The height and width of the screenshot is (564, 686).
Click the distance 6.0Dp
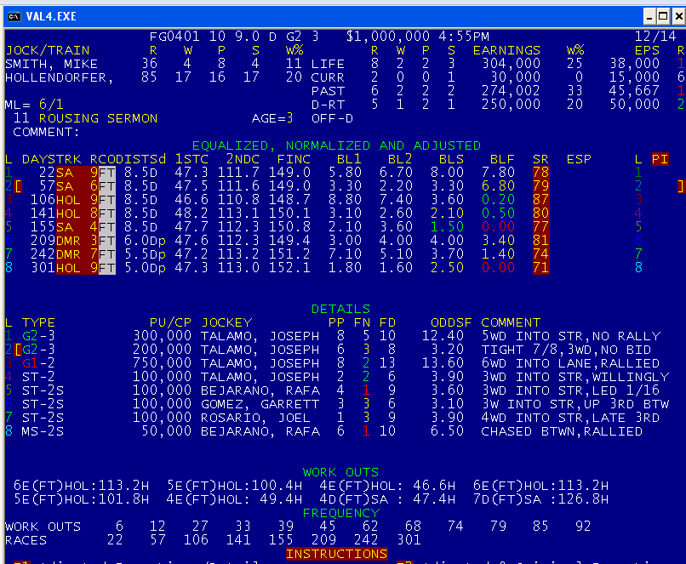(x=145, y=241)
